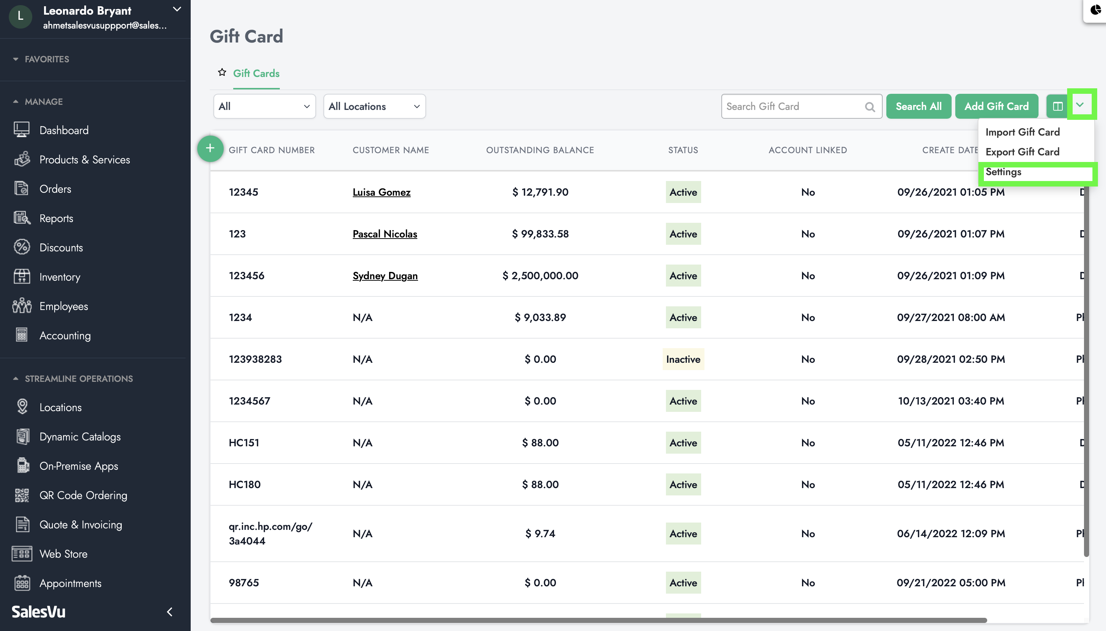Open the All status filter dropdown
The height and width of the screenshot is (631, 1106).
click(264, 106)
